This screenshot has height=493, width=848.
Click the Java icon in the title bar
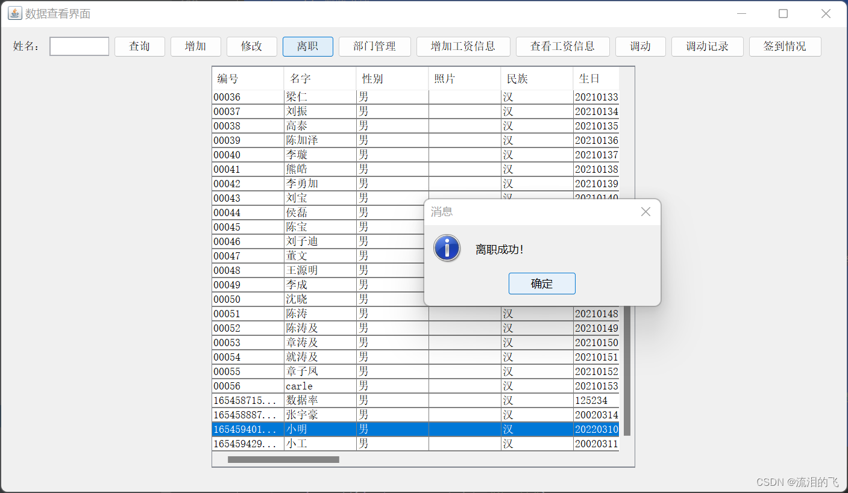pyautogui.click(x=14, y=13)
